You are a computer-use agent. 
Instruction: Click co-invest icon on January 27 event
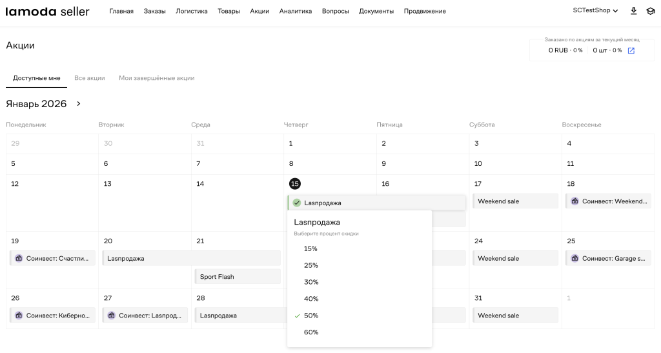click(x=112, y=316)
